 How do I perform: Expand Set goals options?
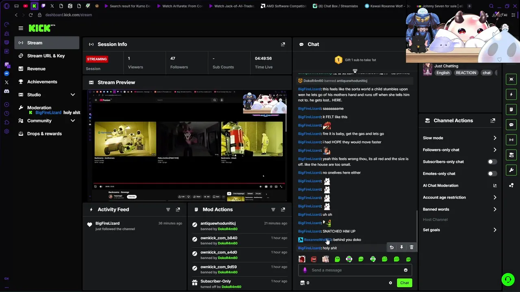495,230
